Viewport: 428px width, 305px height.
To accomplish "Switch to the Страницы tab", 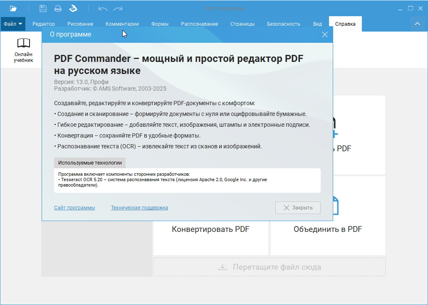I will (242, 24).
